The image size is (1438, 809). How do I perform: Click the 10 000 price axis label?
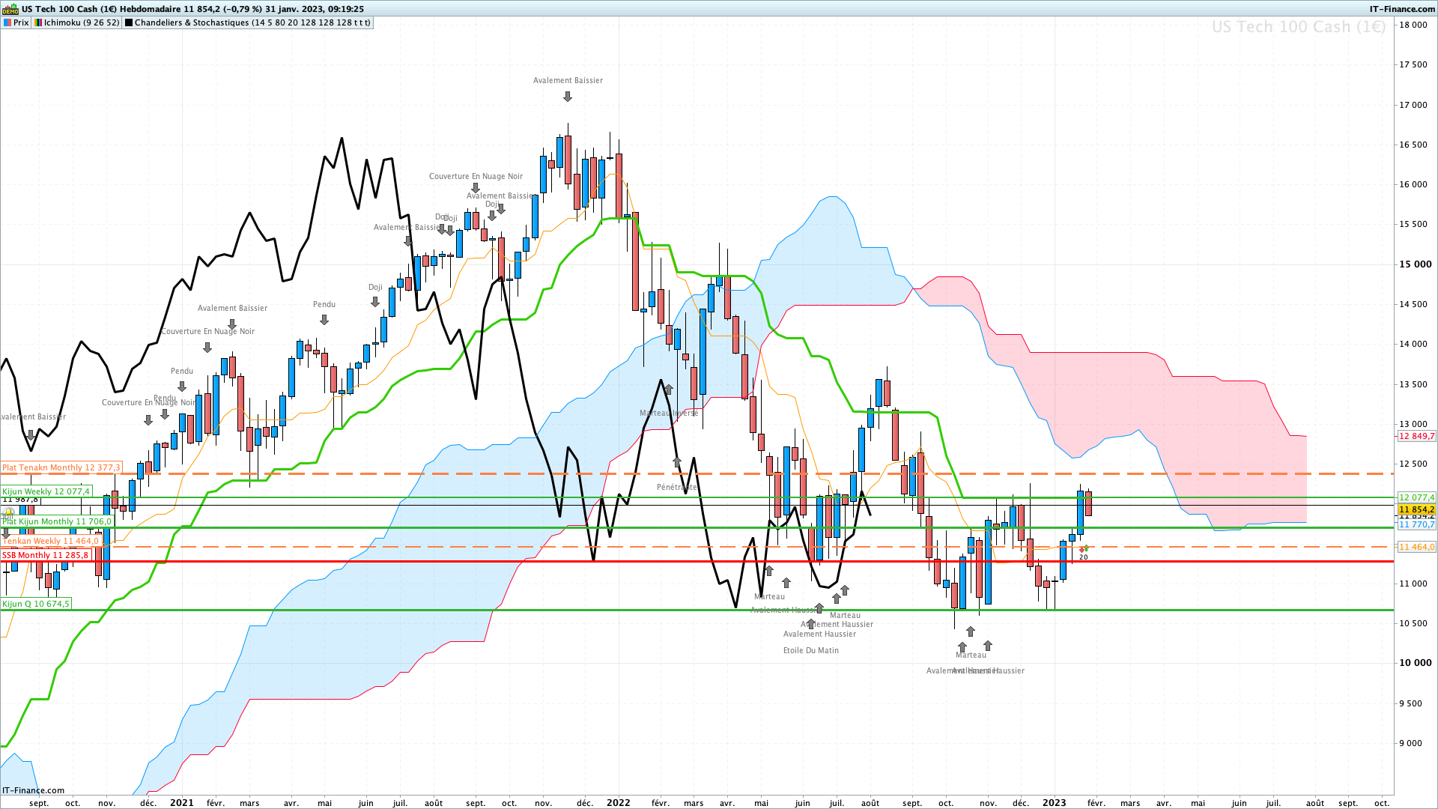[x=1416, y=663]
